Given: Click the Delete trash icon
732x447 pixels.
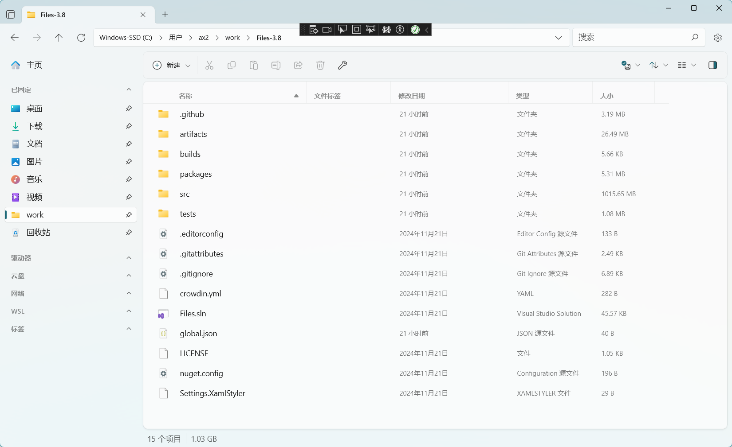Looking at the screenshot, I should coord(320,66).
